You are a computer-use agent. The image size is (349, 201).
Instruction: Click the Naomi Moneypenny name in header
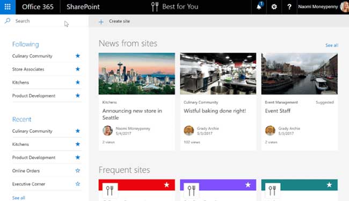point(318,7)
